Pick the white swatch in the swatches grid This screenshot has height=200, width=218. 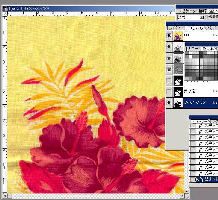(190, 57)
